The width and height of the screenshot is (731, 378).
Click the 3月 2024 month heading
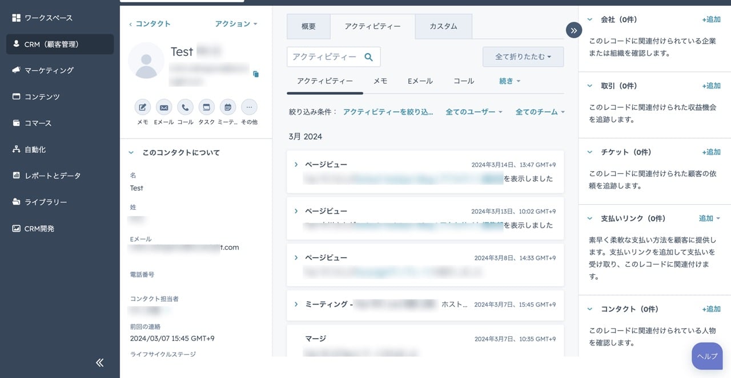coord(306,137)
